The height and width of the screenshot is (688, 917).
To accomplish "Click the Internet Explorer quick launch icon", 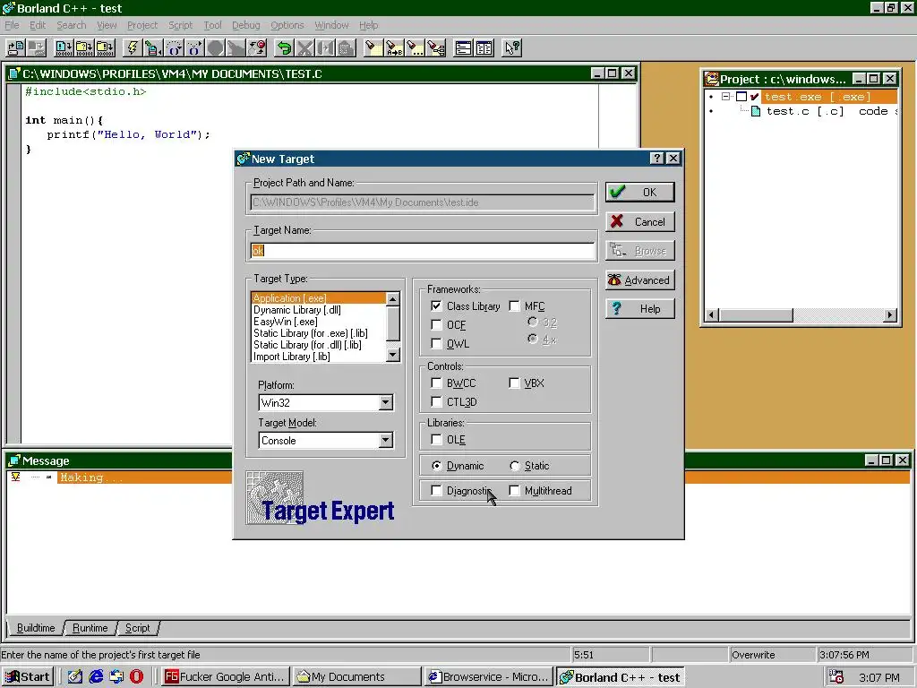I will [x=96, y=677].
